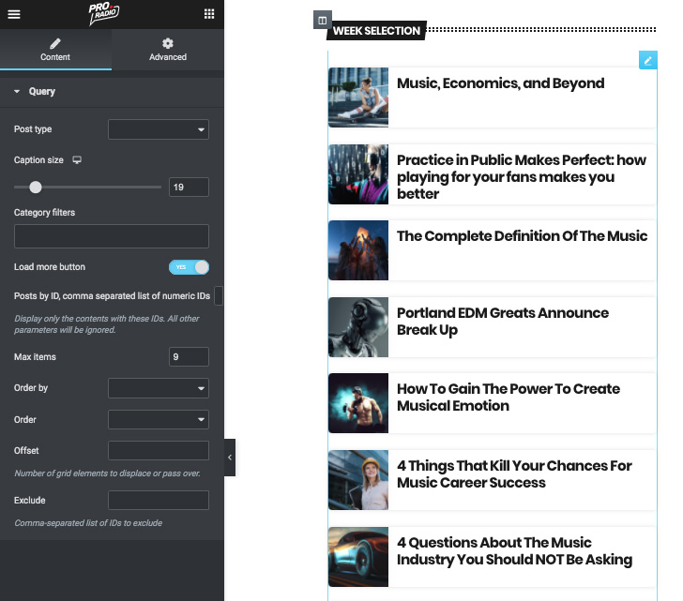Open 'Music, Economics, and Beyond' post
Image resolution: width=683 pixels, height=601 pixels.
[500, 83]
